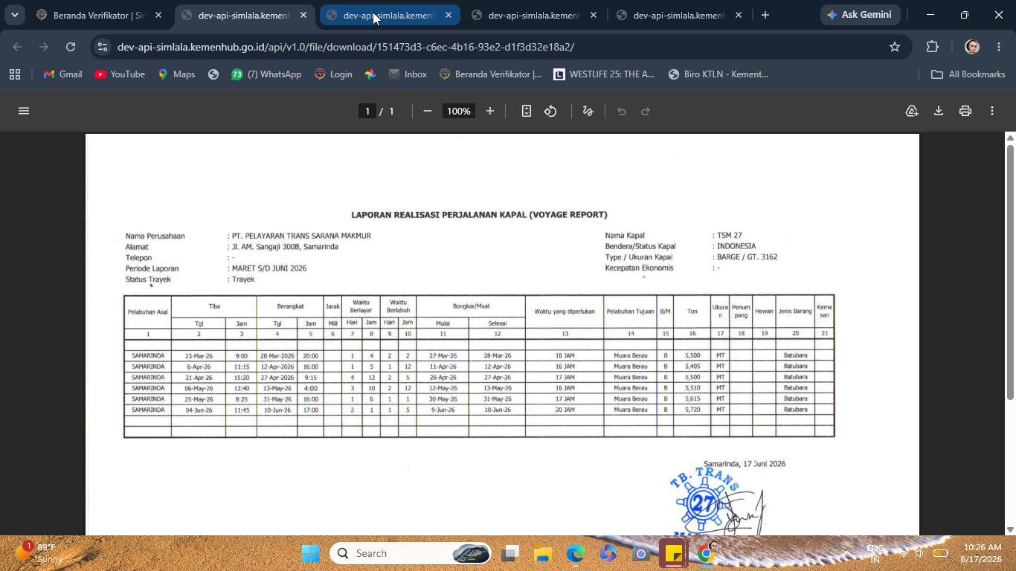Click the PDF page number field
Viewport: 1016px width, 571px height.
[x=367, y=111]
